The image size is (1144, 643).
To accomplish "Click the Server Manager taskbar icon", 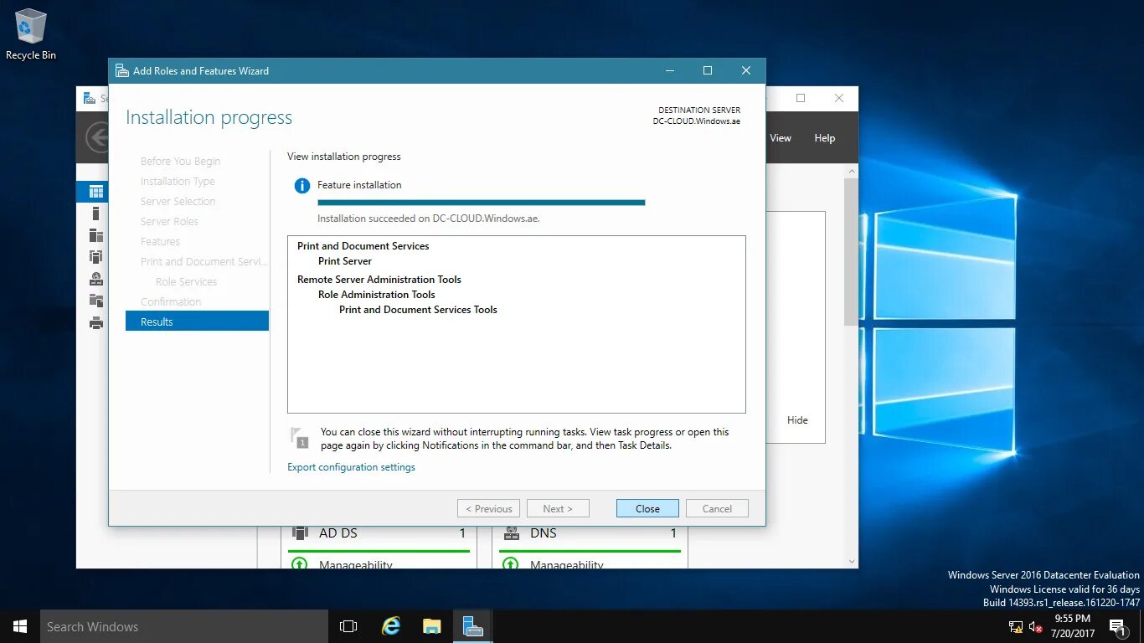I will pos(473,626).
